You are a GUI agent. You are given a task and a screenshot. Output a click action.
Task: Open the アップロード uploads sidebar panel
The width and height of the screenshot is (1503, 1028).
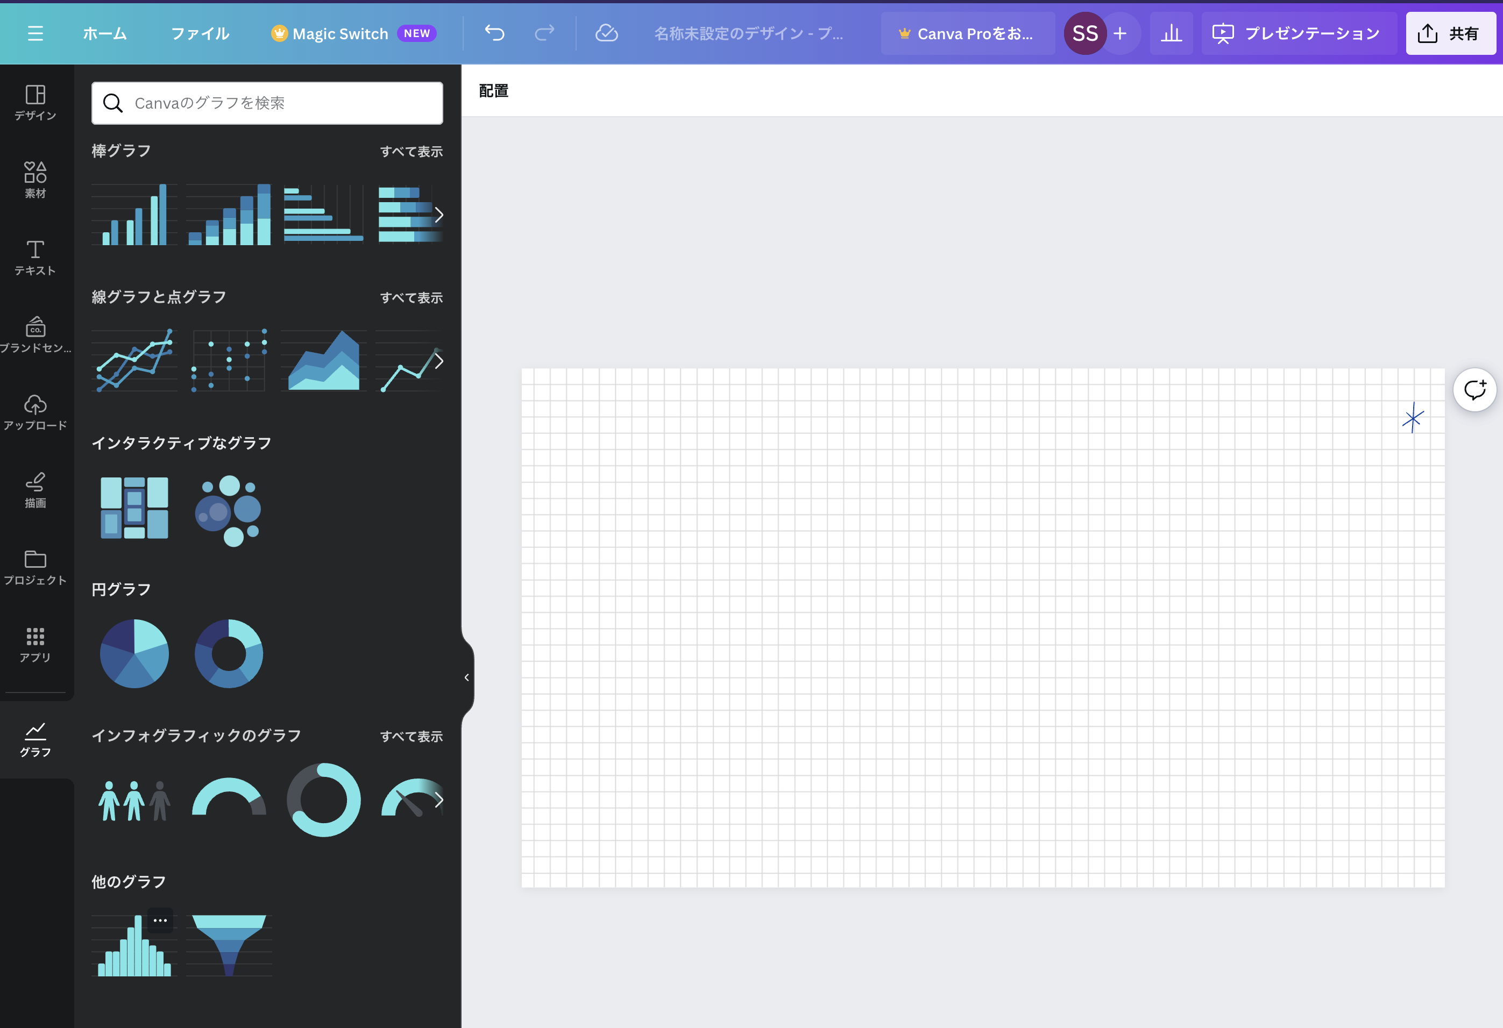(x=36, y=412)
